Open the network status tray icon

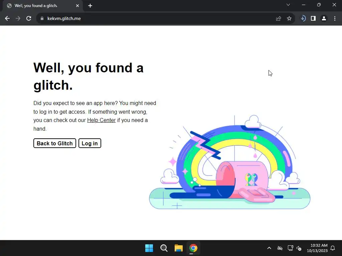(x=290, y=248)
